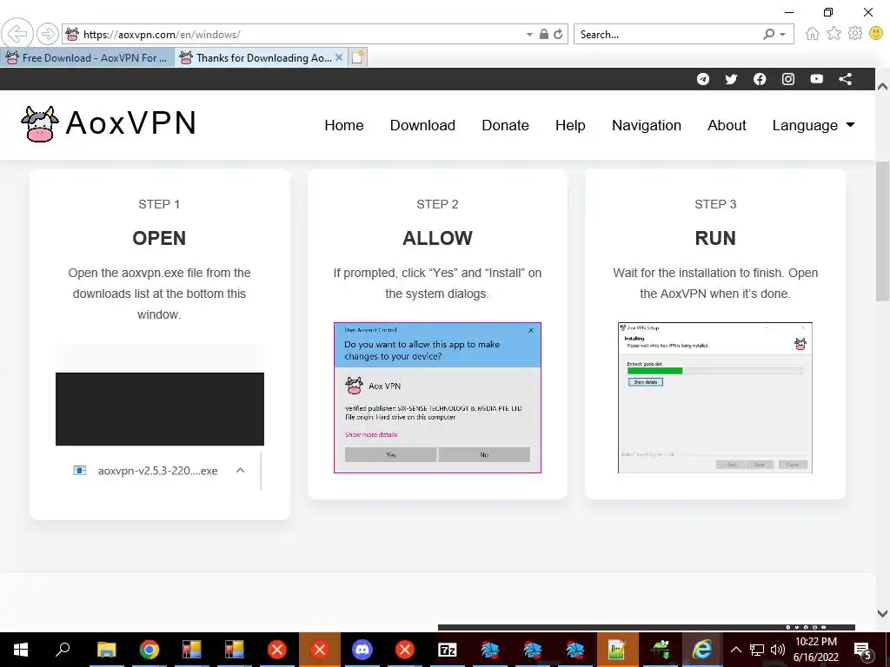Open the notification center icon

click(863, 650)
